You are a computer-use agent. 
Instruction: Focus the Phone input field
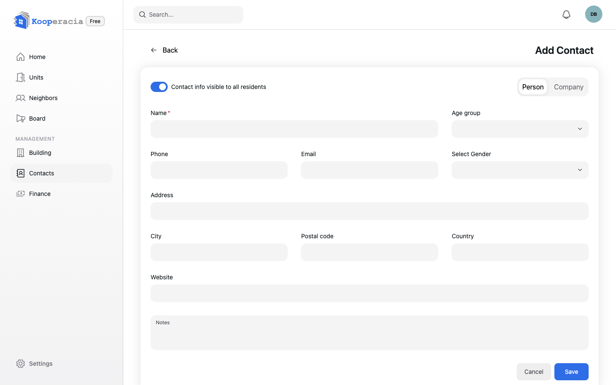(219, 170)
